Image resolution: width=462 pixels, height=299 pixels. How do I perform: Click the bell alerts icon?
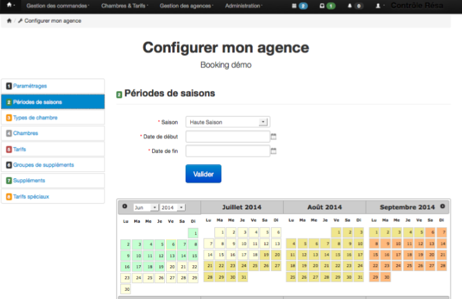pyautogui.click(x=355, y=6)
